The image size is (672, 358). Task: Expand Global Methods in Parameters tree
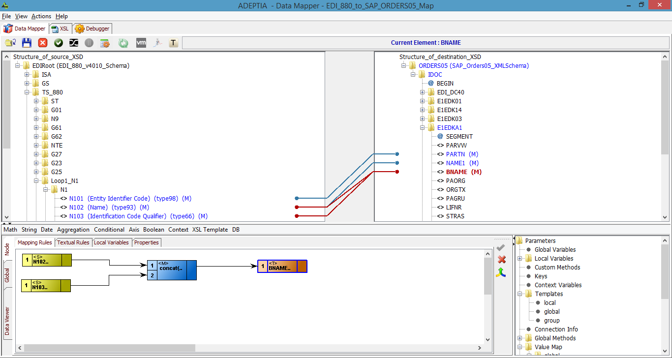click(520, 338)
